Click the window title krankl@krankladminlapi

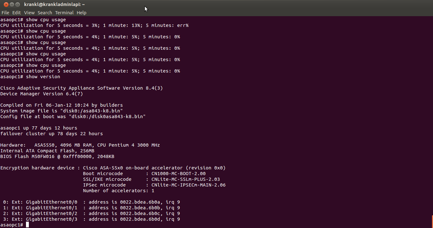point(54,4)
